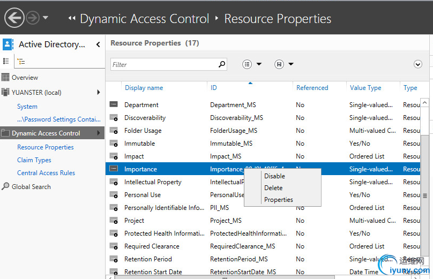Click inside the Filter text box
The image size is (433, 279).
[165, 64]
